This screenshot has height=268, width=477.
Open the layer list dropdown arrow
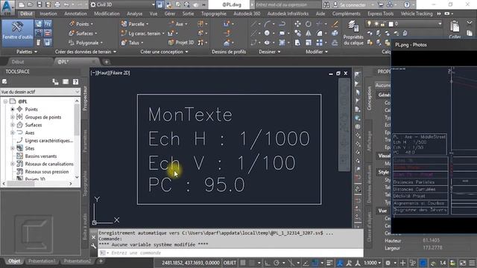pos(440,24)
